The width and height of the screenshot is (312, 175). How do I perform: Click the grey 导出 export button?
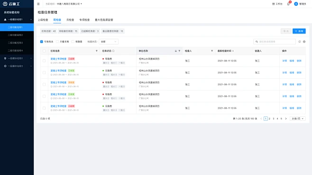pos(286,31)
